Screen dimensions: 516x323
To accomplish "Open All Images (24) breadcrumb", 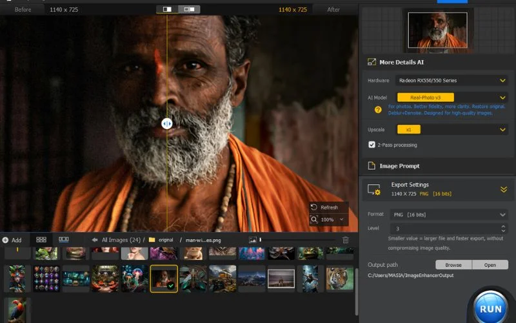I will pyautogui.click(x=121, y=240).
